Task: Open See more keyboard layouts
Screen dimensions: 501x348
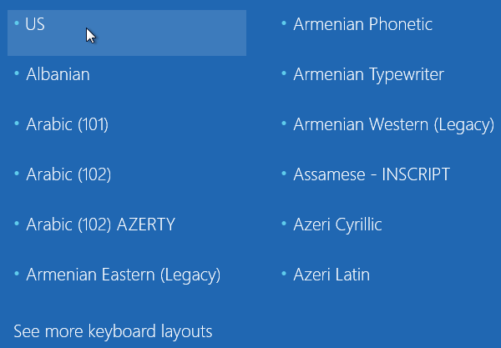Action: click(113, 331)
